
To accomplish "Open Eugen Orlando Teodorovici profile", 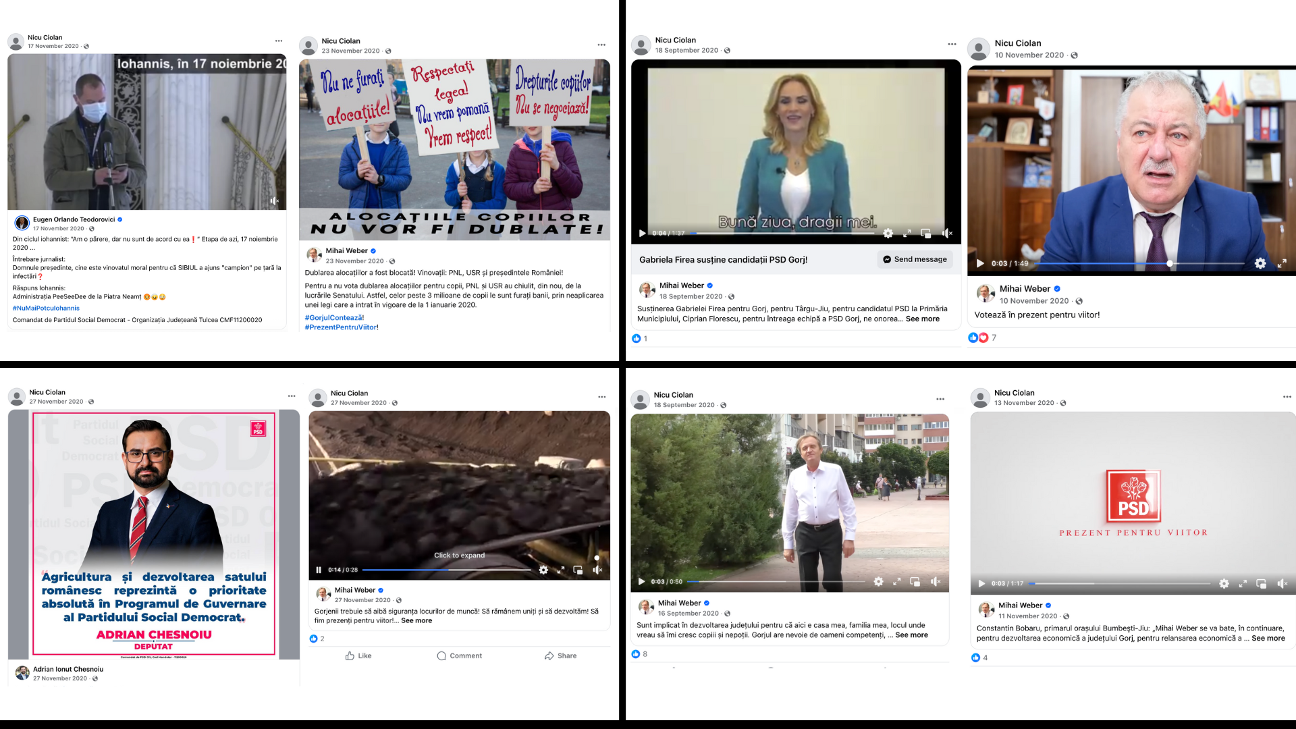I will pyautogui.click(x=74, y=219).
